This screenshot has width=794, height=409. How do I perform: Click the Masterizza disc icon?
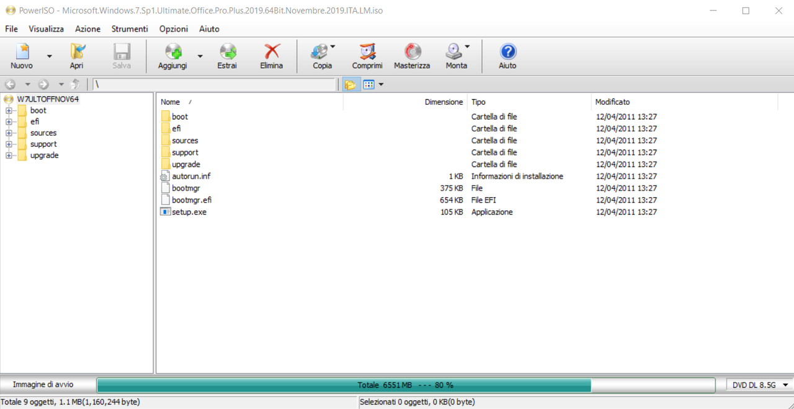click(x=412, y=52)
